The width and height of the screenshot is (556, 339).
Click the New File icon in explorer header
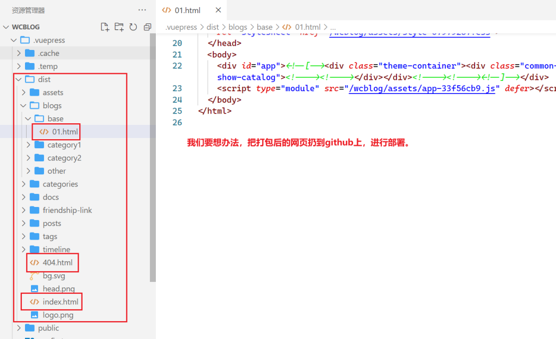(x=105, y=27)
